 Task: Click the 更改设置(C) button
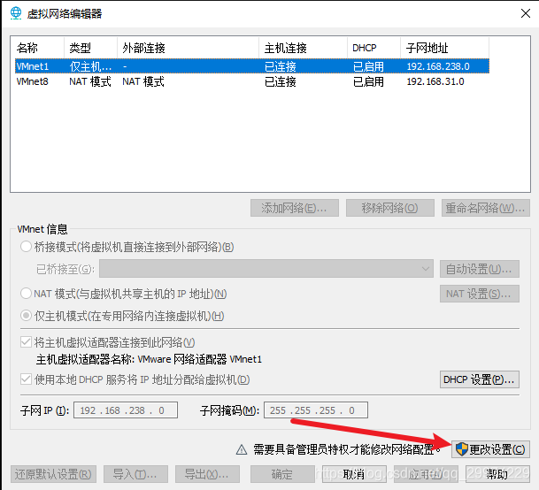(x=490, y=449)
